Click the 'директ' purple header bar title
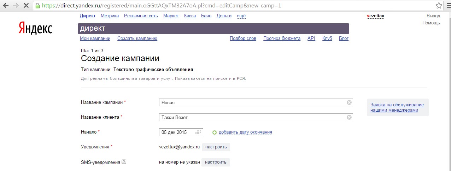This screenshot has height=171, width=451. [93, 28]
